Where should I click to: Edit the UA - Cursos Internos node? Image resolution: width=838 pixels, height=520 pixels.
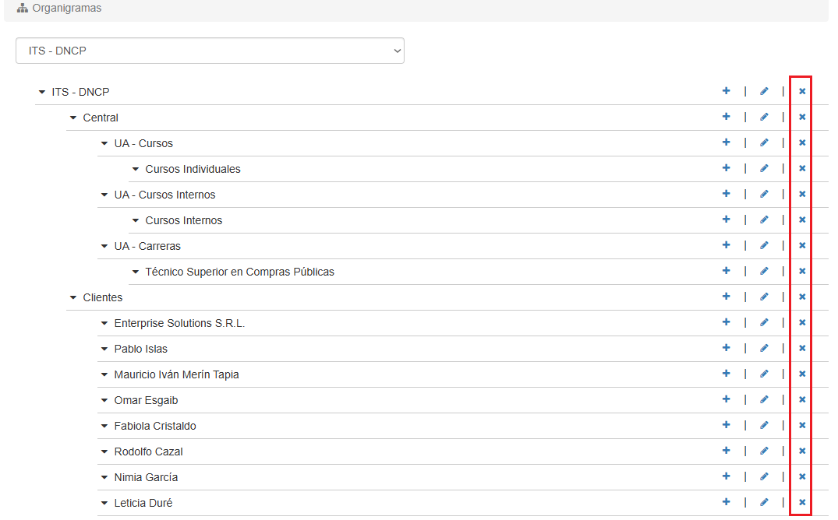click(764, 194)
